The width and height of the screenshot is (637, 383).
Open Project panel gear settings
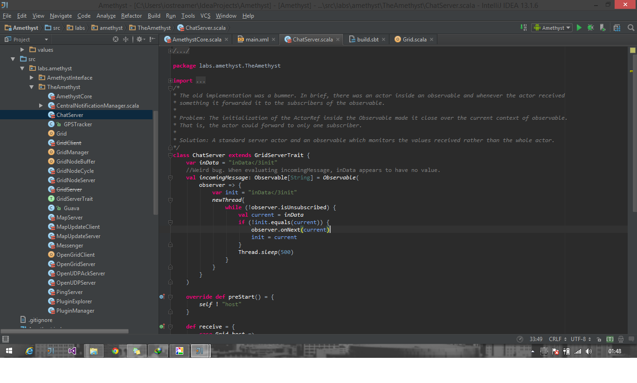[139, 40]
